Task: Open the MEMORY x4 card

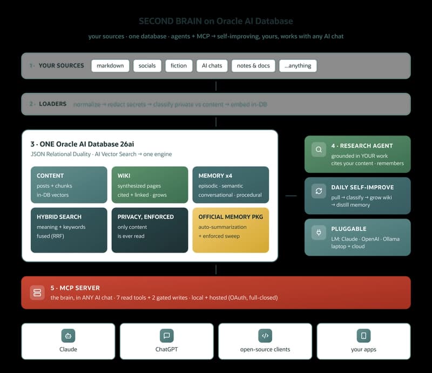Action: point(231,185)
